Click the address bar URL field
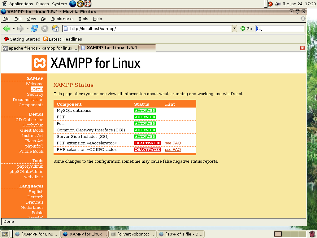The width and height of the screenshot is (317, 238). coord(149,29)
